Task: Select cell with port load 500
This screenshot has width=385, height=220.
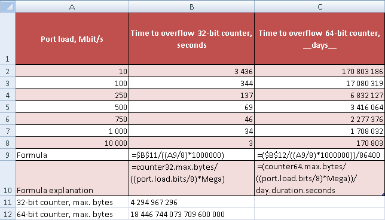Action: point(72,107)
